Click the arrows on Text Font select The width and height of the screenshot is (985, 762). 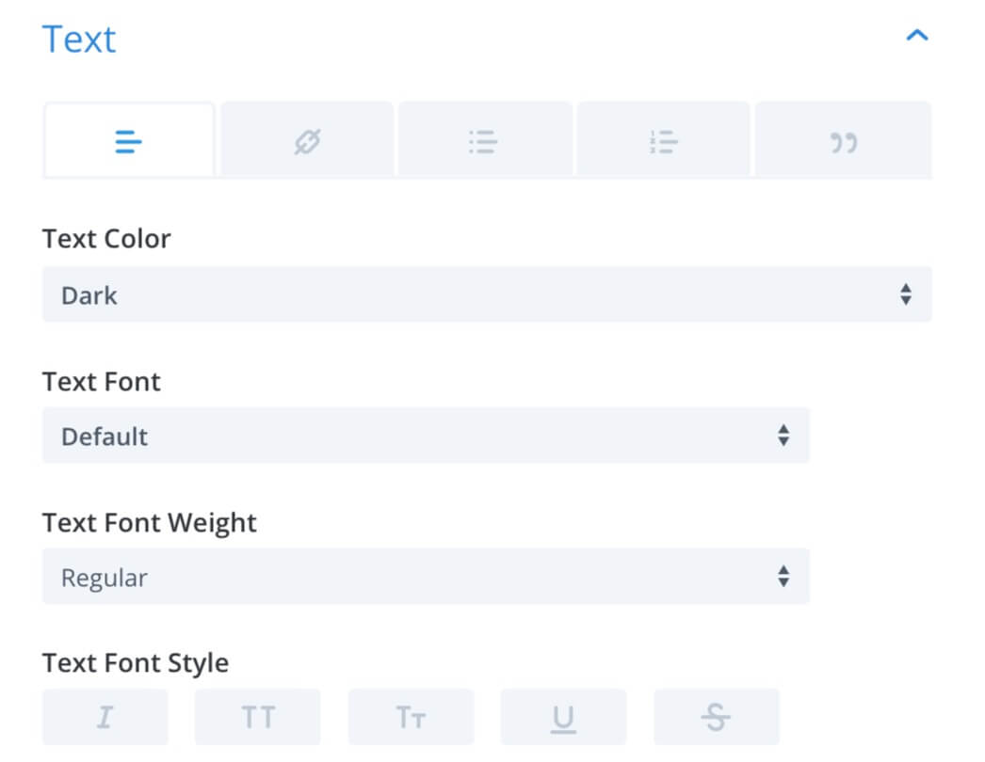783,435
